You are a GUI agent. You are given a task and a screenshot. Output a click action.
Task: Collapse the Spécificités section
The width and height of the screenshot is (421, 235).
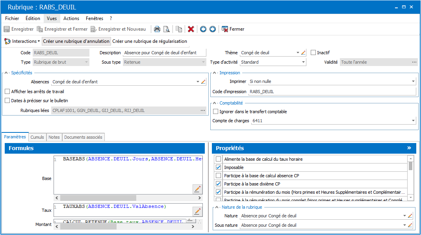[x=6, y=73]
